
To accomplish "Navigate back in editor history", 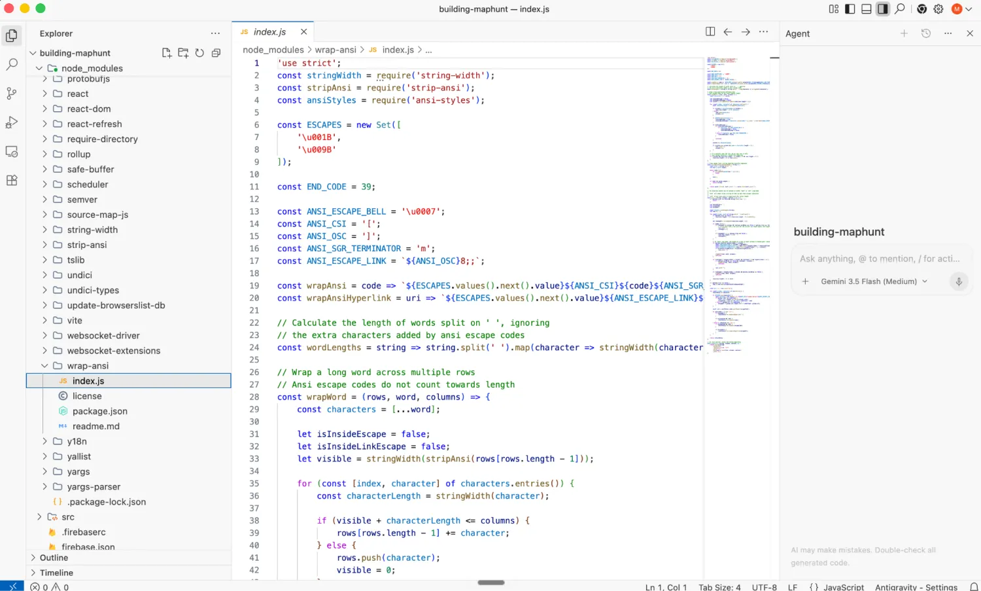I will click(x=728, y=31).
